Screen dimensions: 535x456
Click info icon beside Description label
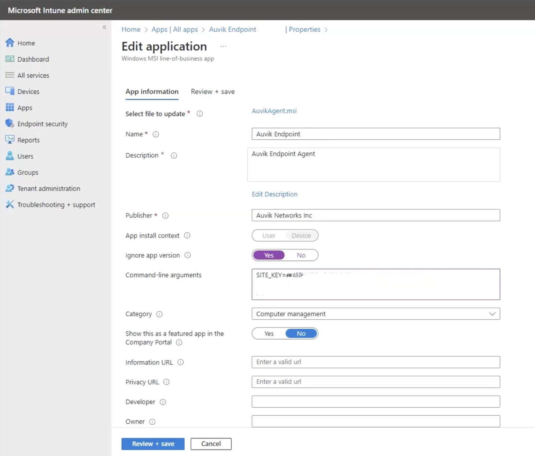click(174, 155)
